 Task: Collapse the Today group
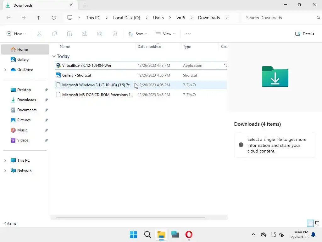[54, 56]
